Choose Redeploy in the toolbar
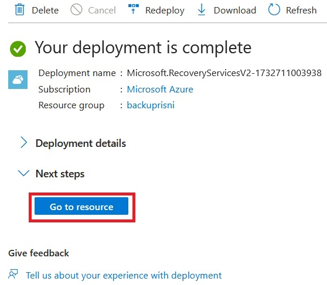This screenshot has height=285, width=327. click(165, 11)
